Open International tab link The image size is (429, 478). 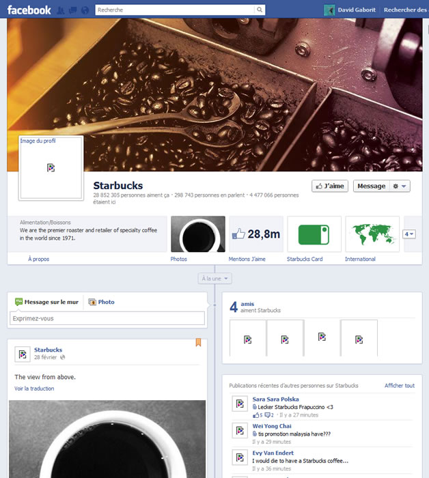[x=360, y=259]
